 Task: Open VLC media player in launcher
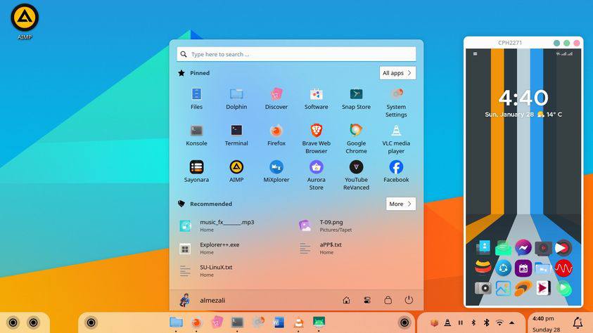tap(396, 138)
